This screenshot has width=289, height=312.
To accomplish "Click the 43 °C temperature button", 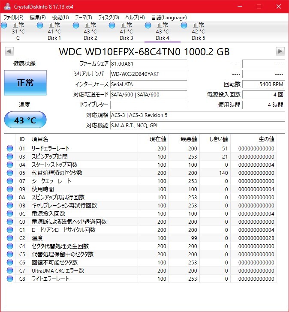I will pos(25,120).
